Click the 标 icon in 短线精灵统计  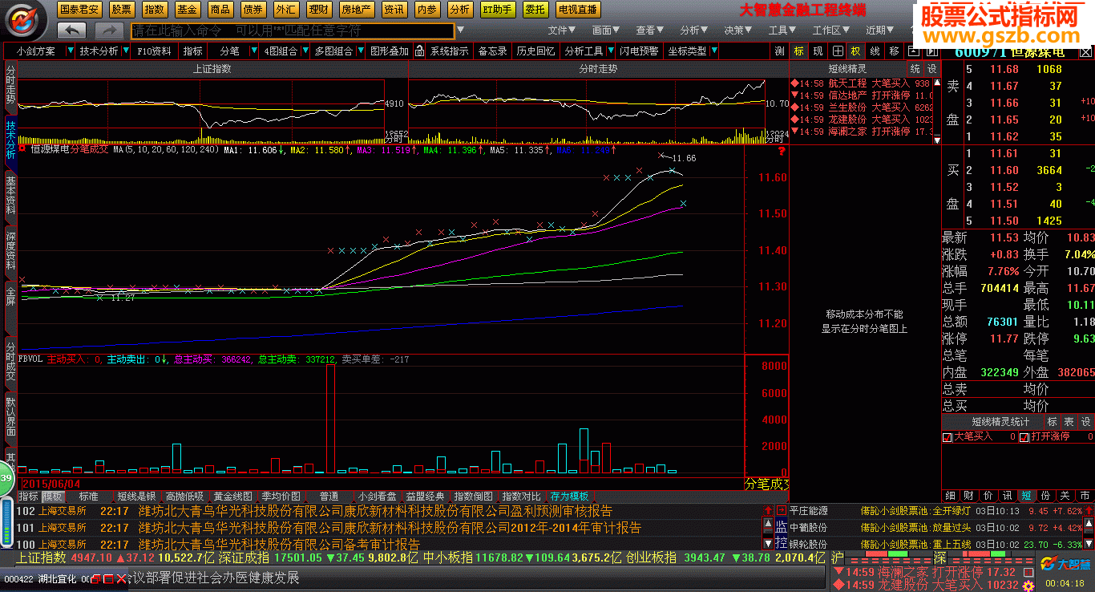pyautogui.click(x=1052, y=422)
